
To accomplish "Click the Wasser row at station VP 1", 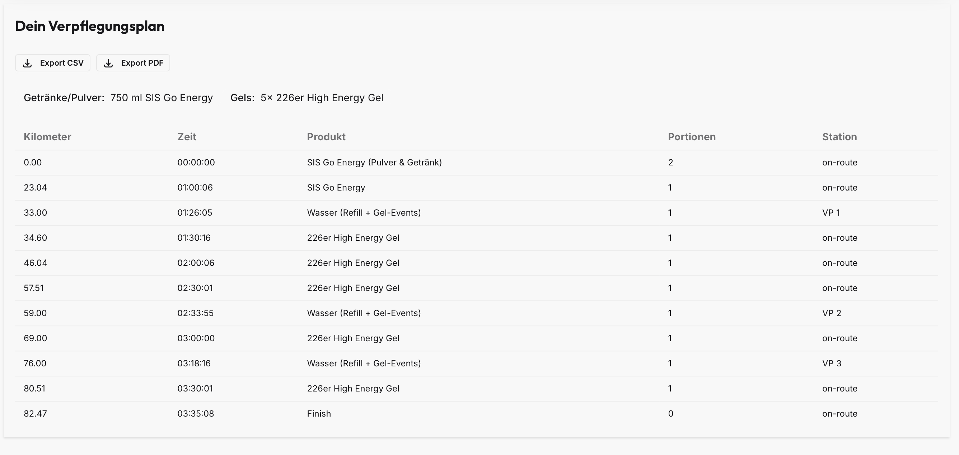I will click(364, 212).
